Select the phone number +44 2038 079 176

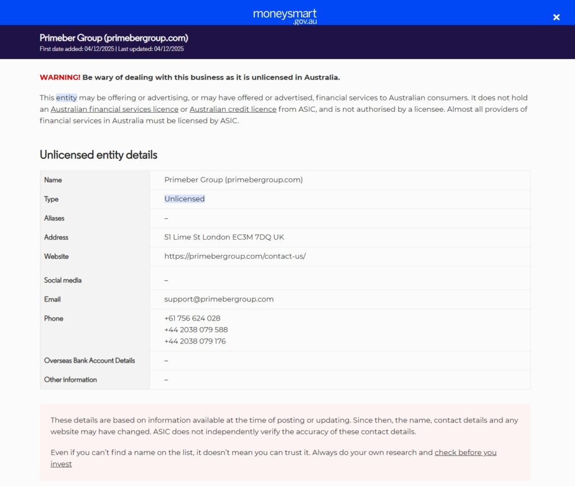point(194,341)
